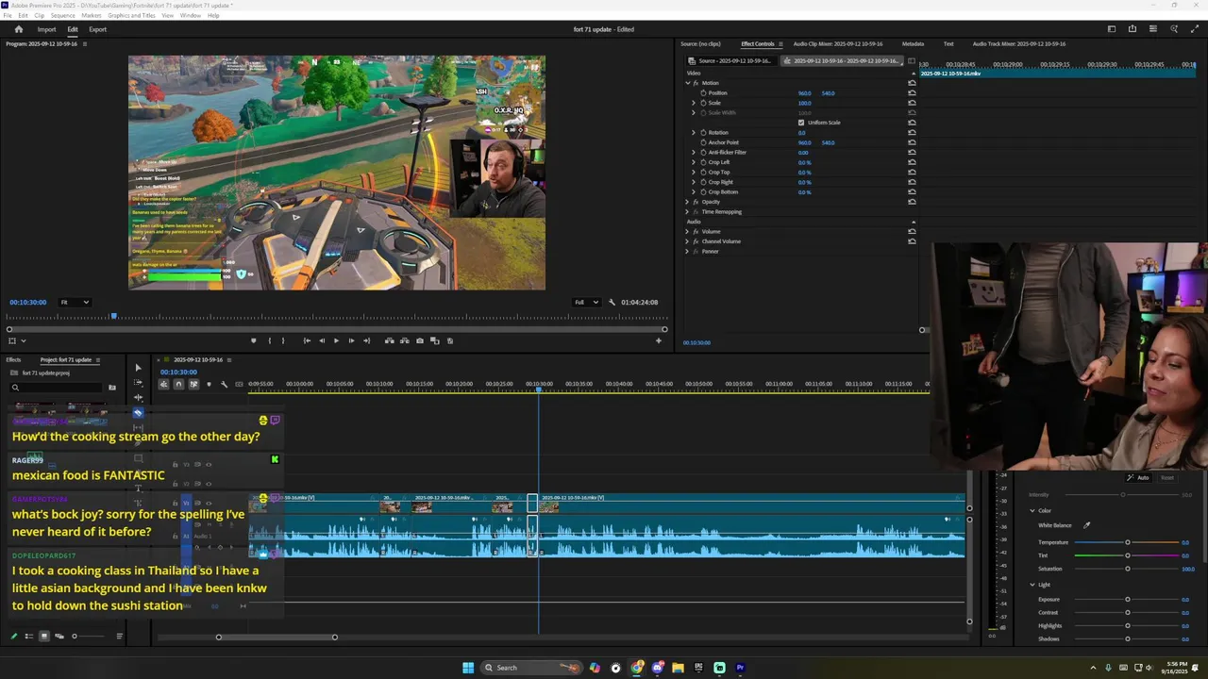Image resolution: width=1208 pixels, height=679 pixels.
Task: Open Premiere Pro from the taskbar
Action: [740, 668]
